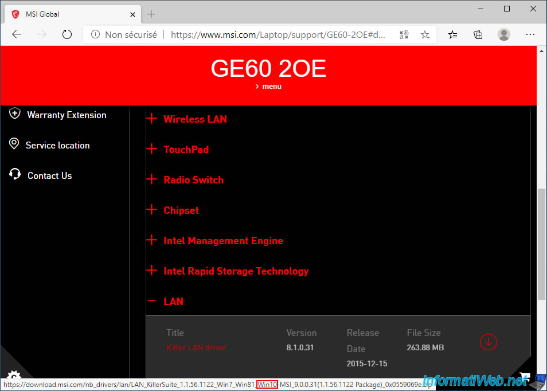Open the Contact Us link
Image resolution: width=547 pixels, height=391 pixels.
(49, 176)
